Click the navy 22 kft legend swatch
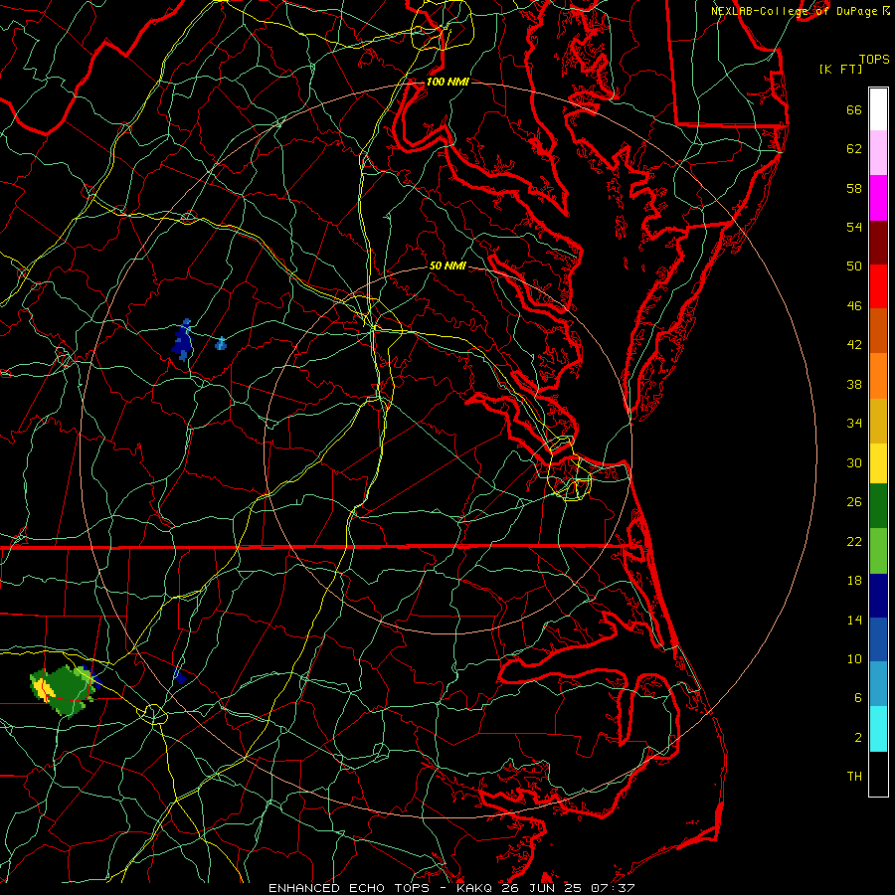The image size is (895, 895). [x=878, y=596]
